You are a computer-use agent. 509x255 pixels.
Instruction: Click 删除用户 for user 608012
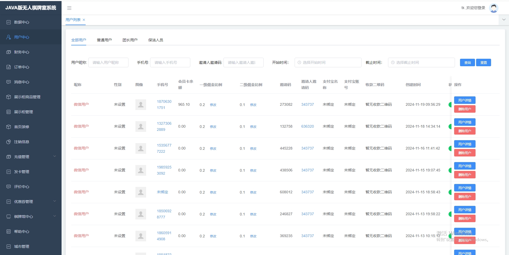[465, 197]
